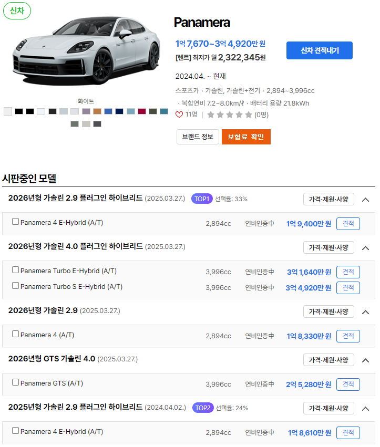This screenshot has height=447, width=380.
Task: Open 가격·제원·사양 for 2025년형 플러그인 하이브리드
Action: click(328, 408)
